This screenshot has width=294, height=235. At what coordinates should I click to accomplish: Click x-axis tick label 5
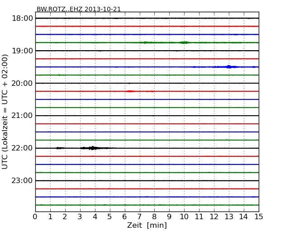tap(109, 217)
